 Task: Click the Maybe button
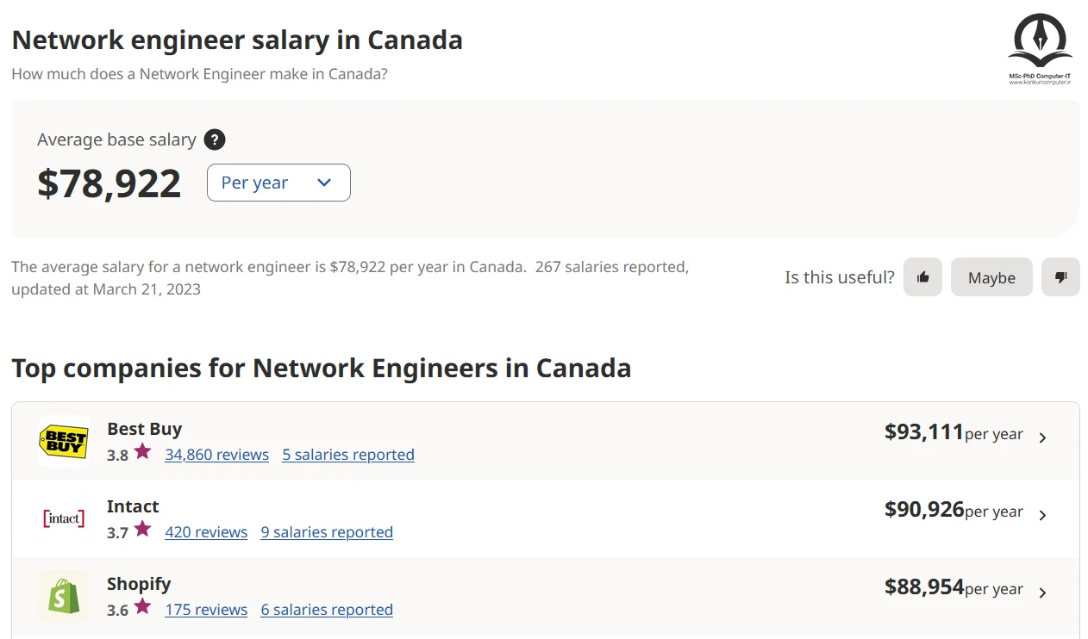pyautogui.click(x=991, y=277)
